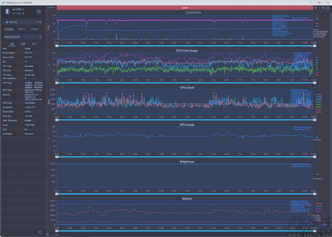Image resolution: width=332 pixels, height=237 pixels.
Task: Switch to the 设置 tab
Action: (23, 44)
